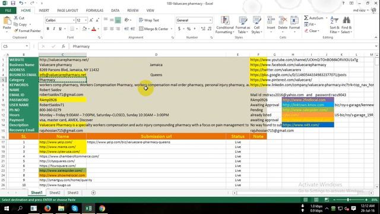Select the https://foursquare.com/ cell
380x214 pixels.
pos(62,166)
